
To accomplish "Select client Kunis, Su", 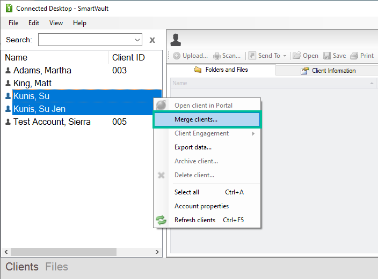I will pyautogui.click(x=87, y=96).
